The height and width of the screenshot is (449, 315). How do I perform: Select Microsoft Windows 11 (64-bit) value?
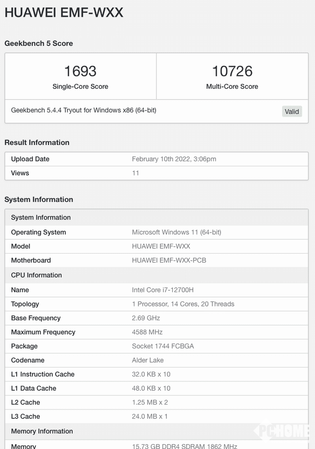point(177,232)
